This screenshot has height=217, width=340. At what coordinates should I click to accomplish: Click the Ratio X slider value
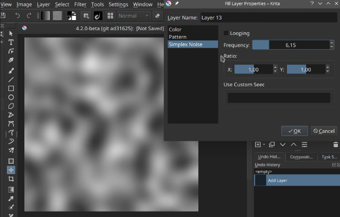pos(254,69)
